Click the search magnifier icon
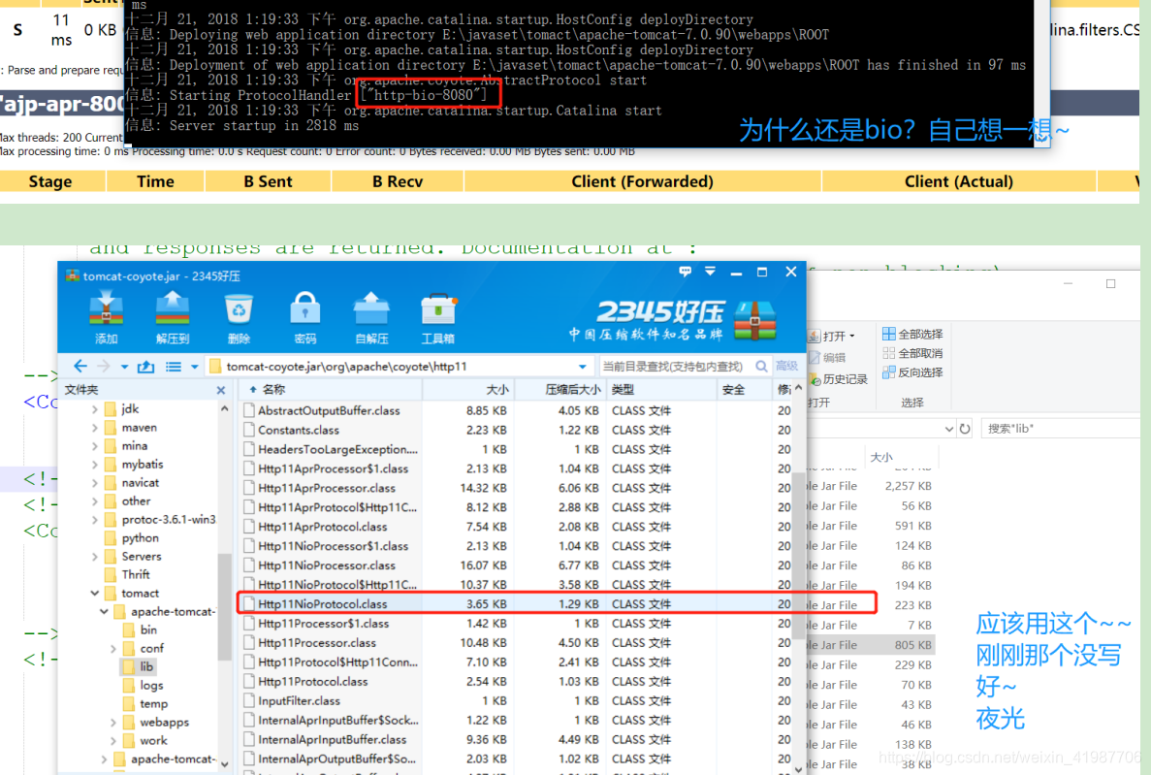 tap(762, 366)
